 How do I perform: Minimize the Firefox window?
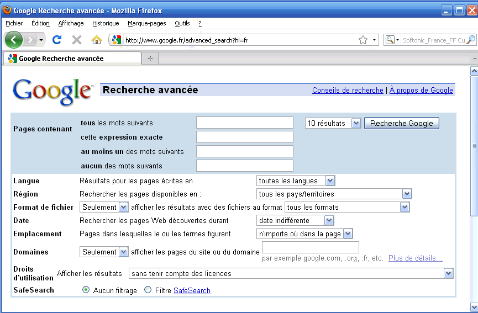click(x=446, y=10)
